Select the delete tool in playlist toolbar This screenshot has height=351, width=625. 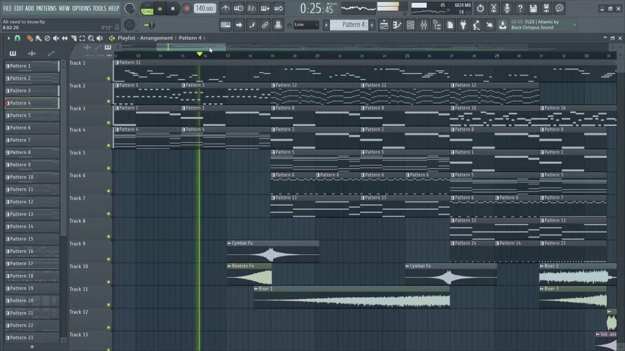[47, 38]
